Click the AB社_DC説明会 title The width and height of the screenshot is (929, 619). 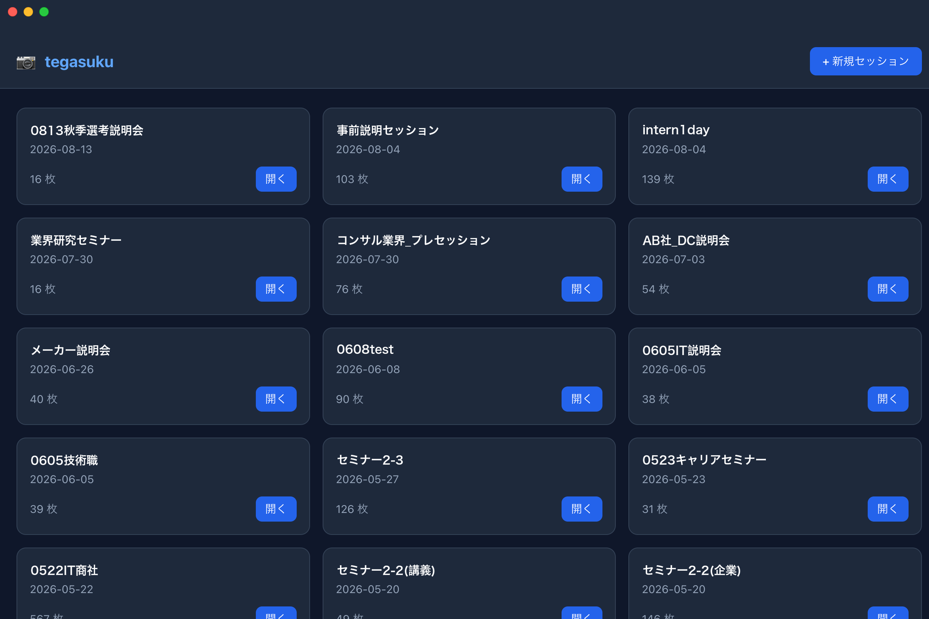pos(686,241)
